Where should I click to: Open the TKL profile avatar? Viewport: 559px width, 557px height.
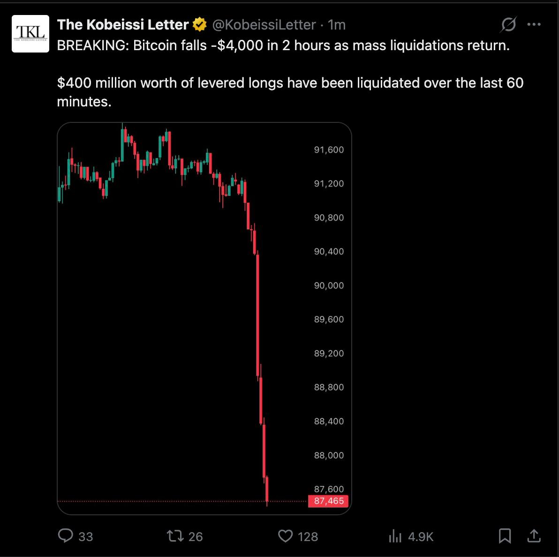pyautogui.click(x=30, y=33)
